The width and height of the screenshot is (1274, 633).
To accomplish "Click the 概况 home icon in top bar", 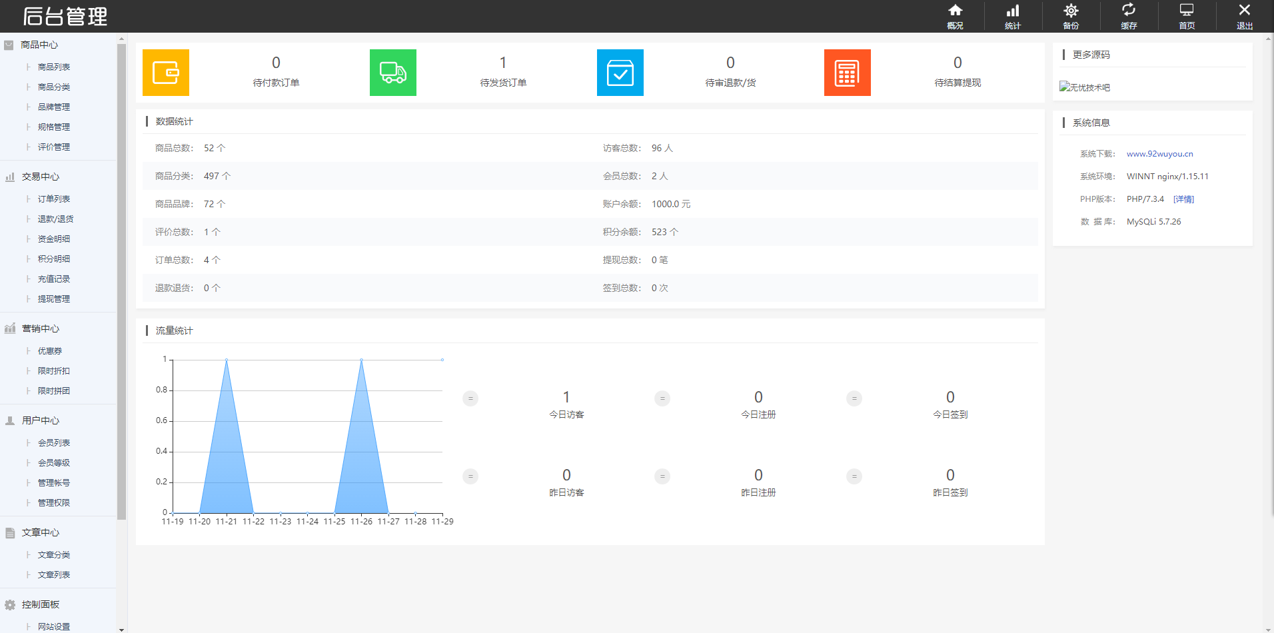I will pyautogui.click(x=955, y=16).
